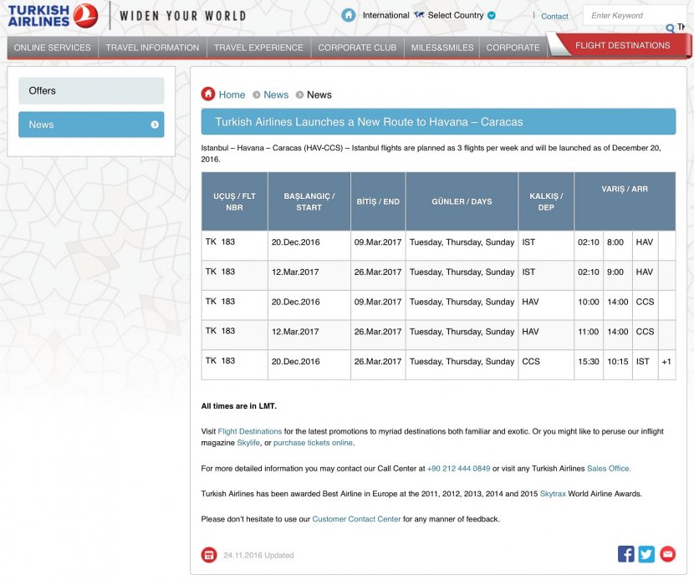Click the 24.11.2016 Updated date text

point(258,556)
